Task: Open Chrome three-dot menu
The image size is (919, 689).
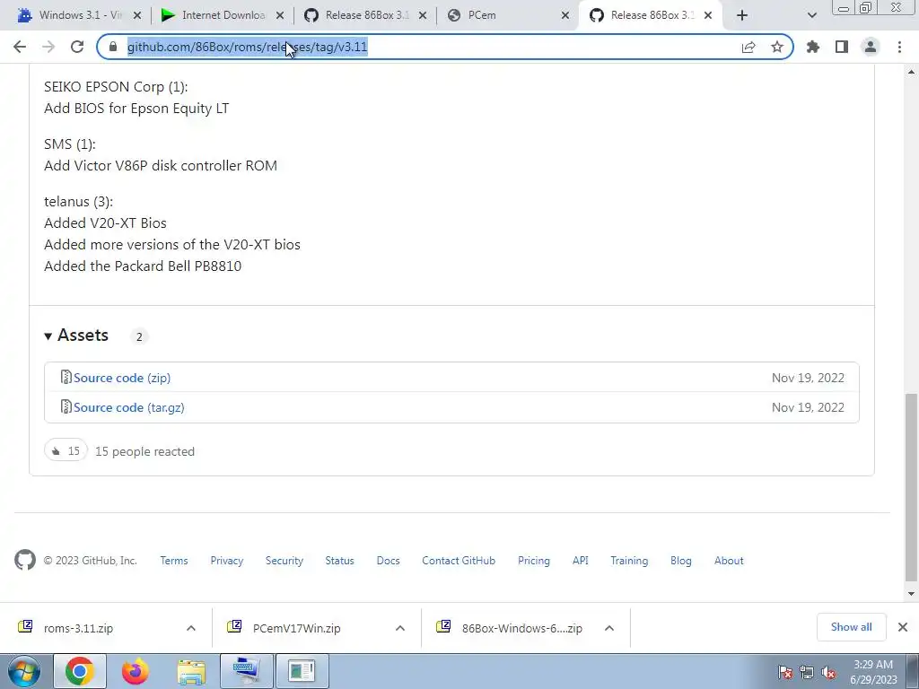Action: [x=899, y=47]
